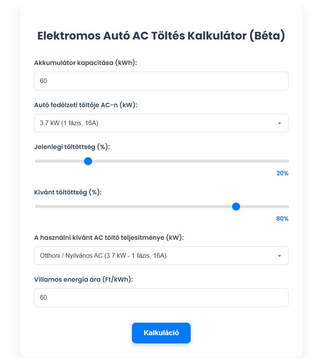Select the battery capacity input field
The image size is (323, 363).
pos(161,81)
